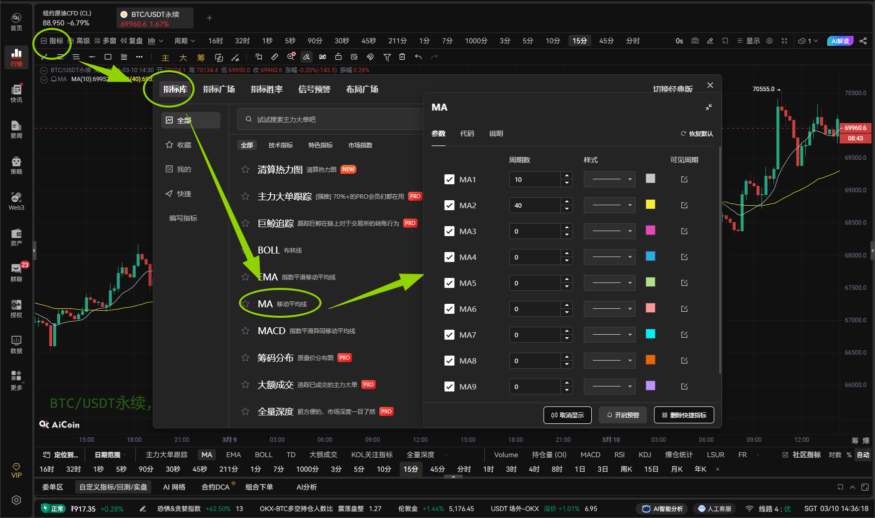The width and height of the screenshot is (875, 518).
Task: Open chart settings with the gear icon
Action: coord(769,41)
